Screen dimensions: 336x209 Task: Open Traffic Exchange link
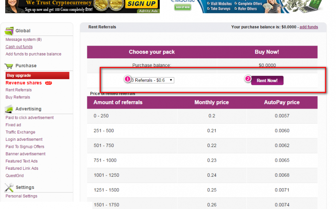coord(20,132)
